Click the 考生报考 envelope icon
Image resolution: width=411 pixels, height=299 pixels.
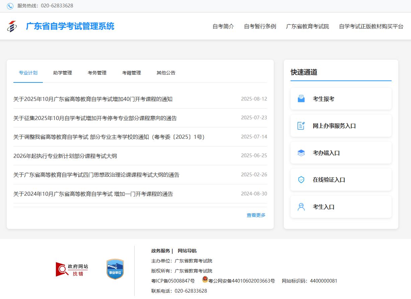(301, 99)
